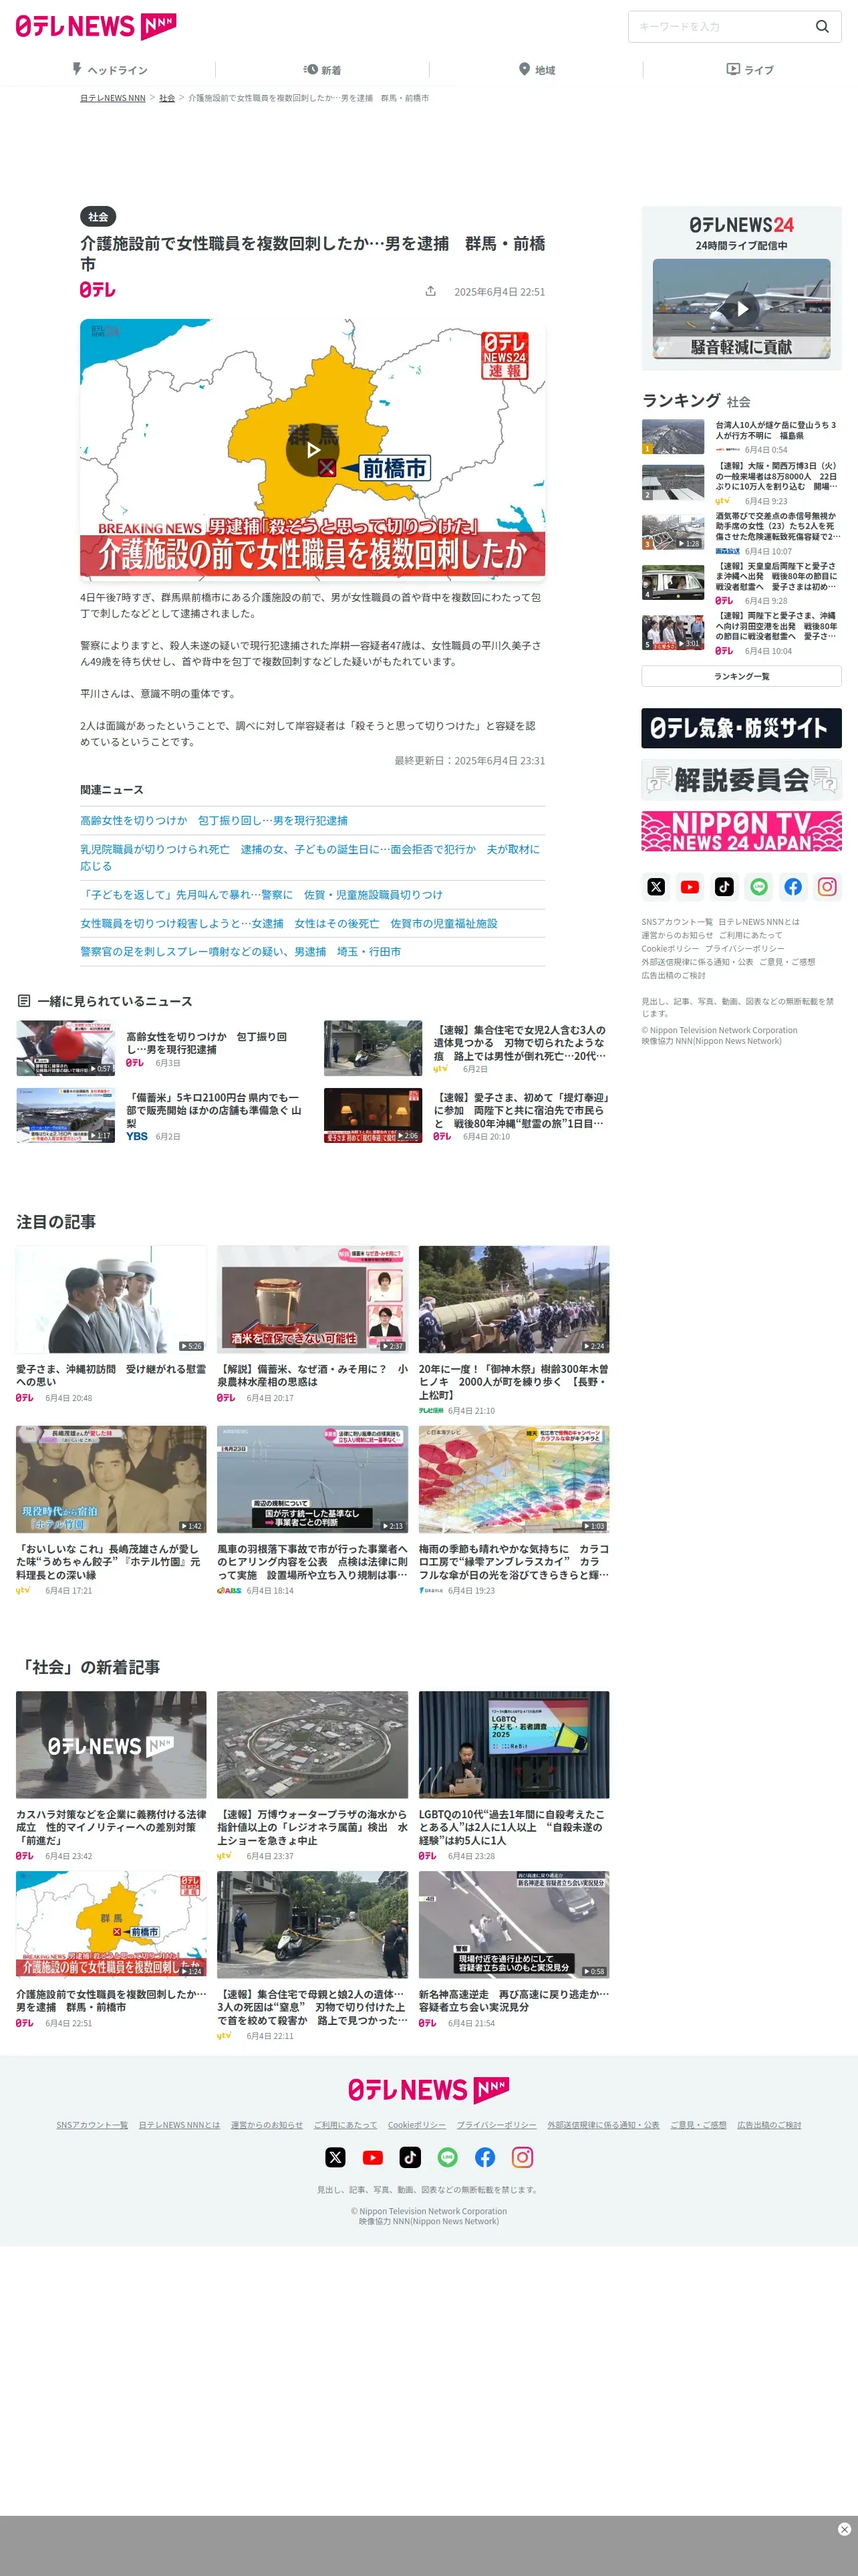The height and width of the screenshot is (2576, 858).
Task: Open new article LGBTQの10代 自殺考えた
Action: pyautogui.click(x=515, y=1745)
